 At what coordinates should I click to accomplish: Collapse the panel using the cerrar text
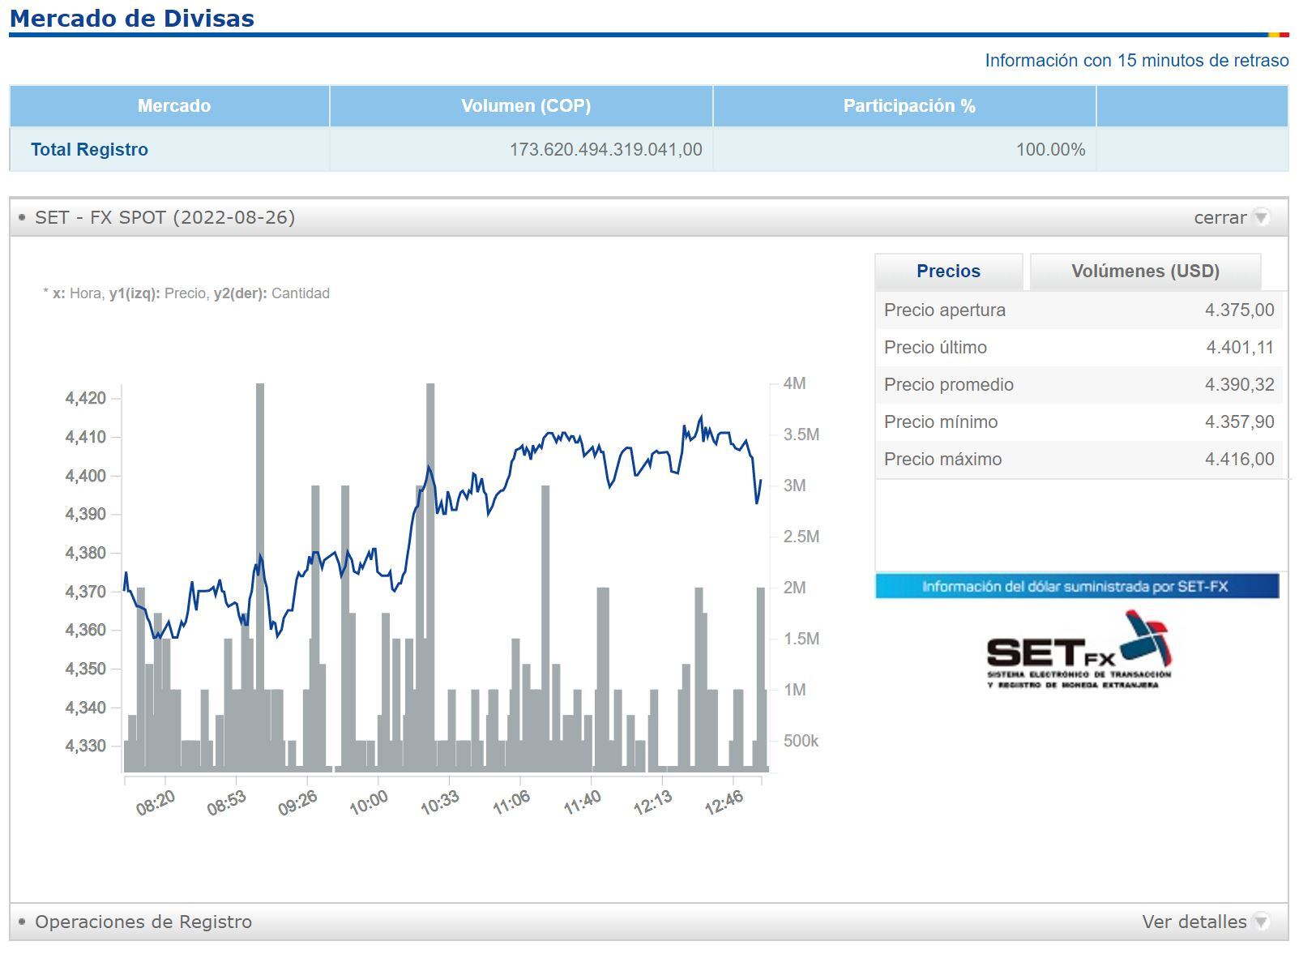click(1219, 217)
